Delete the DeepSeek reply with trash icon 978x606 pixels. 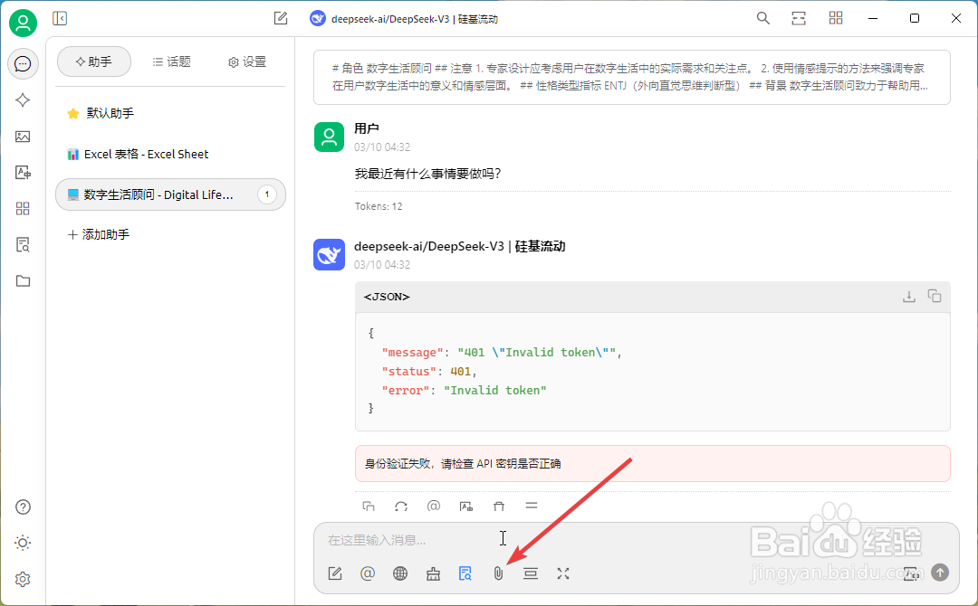point(499,507)
